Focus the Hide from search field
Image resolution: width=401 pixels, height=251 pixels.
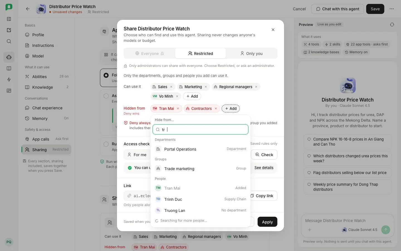click(200, 129)
